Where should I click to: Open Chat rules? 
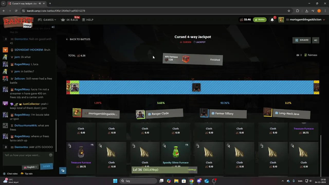click(x=10, y=174)
